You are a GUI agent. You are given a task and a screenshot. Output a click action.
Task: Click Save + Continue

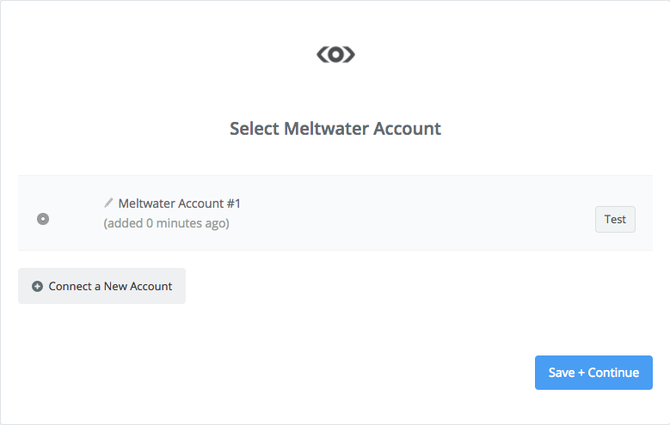coord(593,373)
